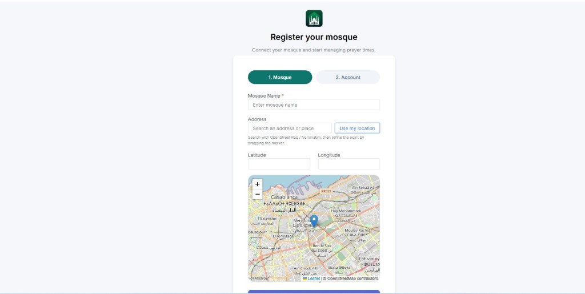This screenshot has height=294, width=585.
Task: Click the RR322 road shield on map
Action: tap(326, 191)
